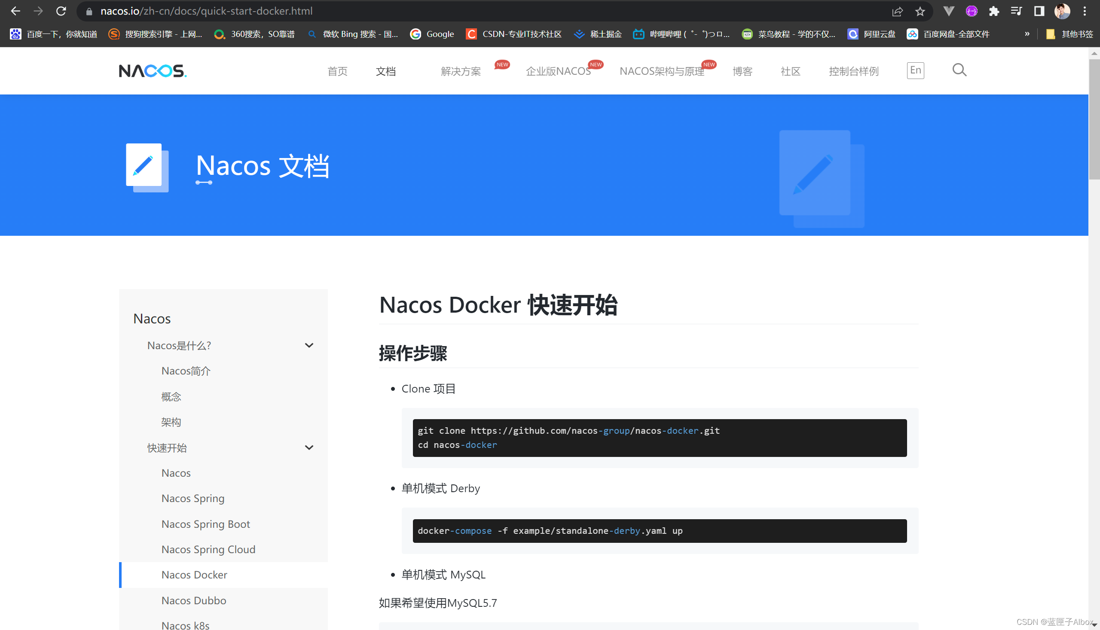Open Nacos Spring in the sidebar
1100x630 pixels.
[x=193, y=499]
